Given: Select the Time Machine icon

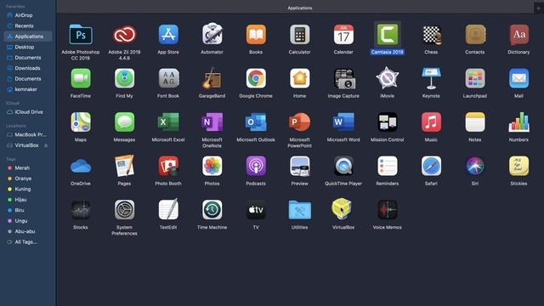Looking at the screenshot, I should 212,210.
